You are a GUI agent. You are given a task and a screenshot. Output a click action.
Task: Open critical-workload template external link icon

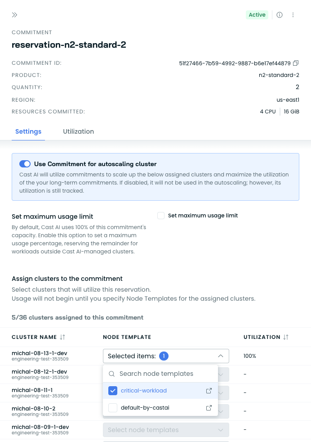[209, 391]
